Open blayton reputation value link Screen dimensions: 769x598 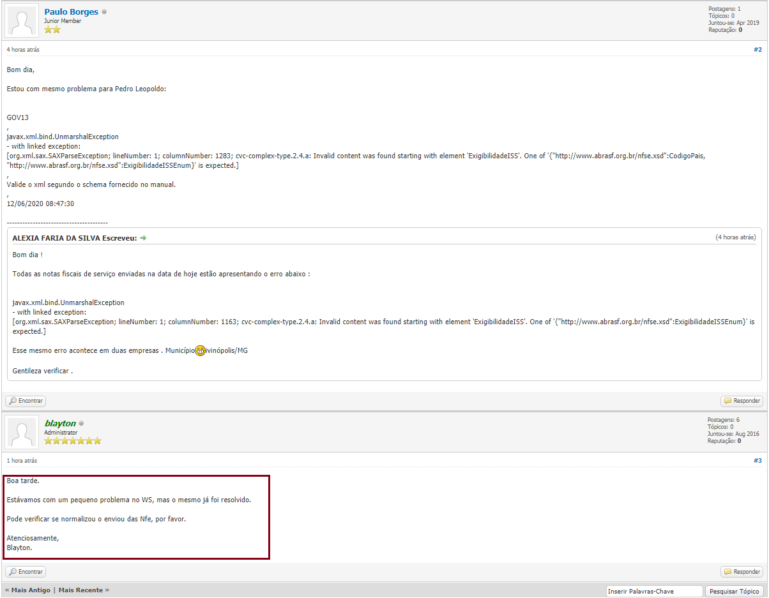pyautogui.click(x=739, y=441)
